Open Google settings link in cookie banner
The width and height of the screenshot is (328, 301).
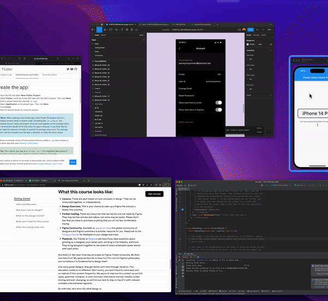[44, 164]
